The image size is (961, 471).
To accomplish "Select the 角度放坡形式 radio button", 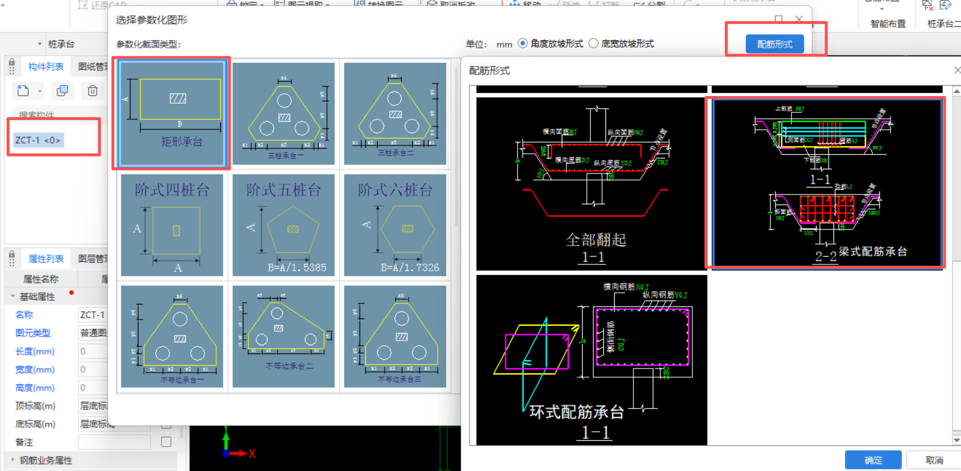I will 523,44.
